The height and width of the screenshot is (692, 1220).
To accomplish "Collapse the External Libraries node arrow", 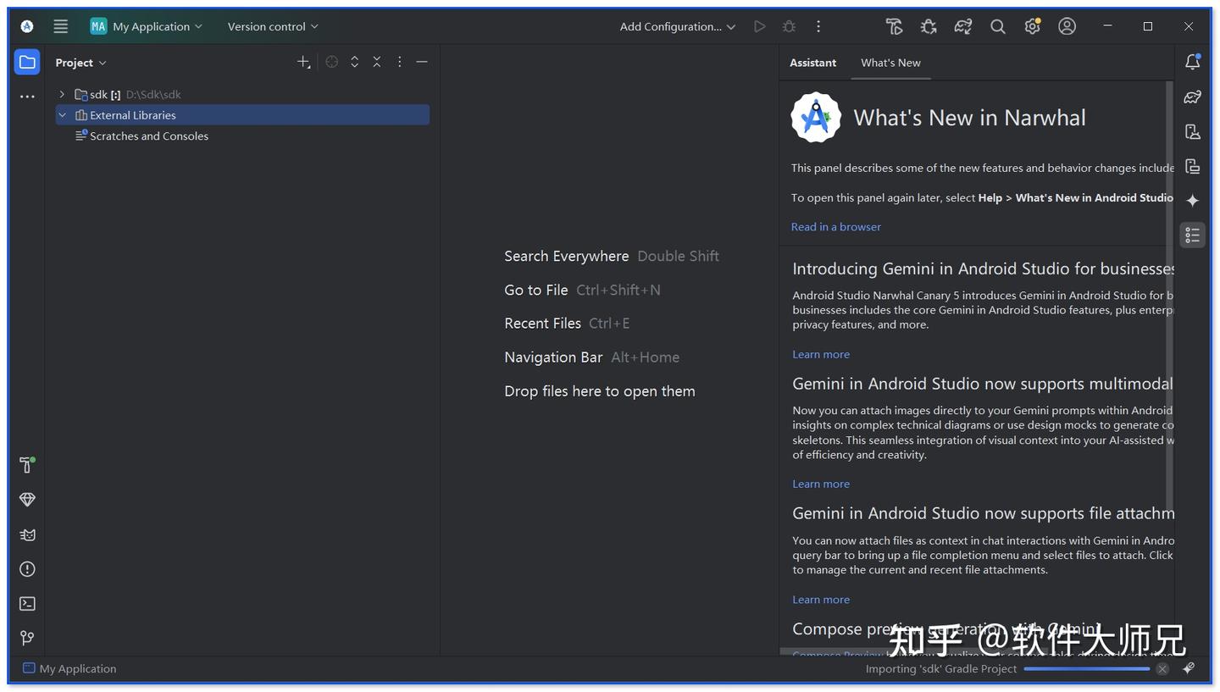I will [x=62, y=115].
